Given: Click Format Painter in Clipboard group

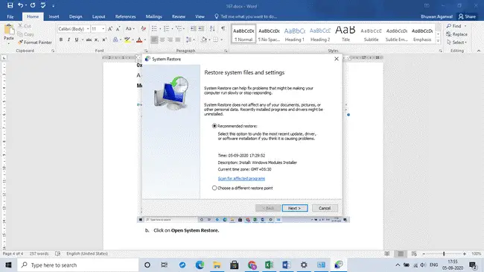Looking at the screenshot, I should pyautogui.click(x=34, y=42).
